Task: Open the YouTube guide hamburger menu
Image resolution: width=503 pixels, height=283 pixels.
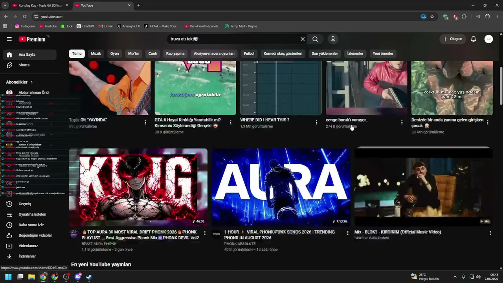Action: (9, 39)
